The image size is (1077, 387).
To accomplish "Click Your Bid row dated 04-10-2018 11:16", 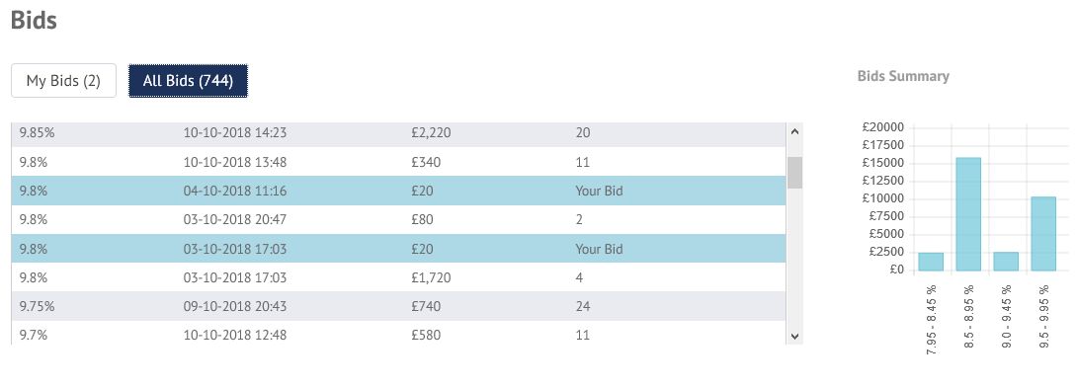I will click(x=398, y=191).
